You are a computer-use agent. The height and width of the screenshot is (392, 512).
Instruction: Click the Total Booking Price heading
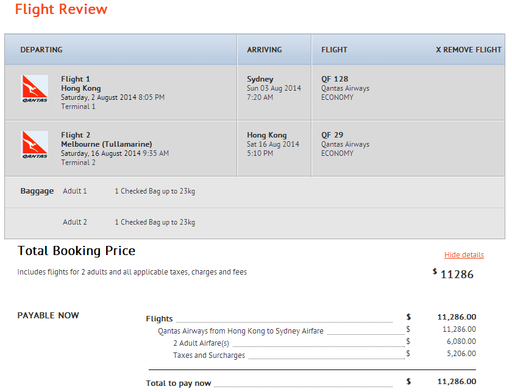(x=76, y=251)
